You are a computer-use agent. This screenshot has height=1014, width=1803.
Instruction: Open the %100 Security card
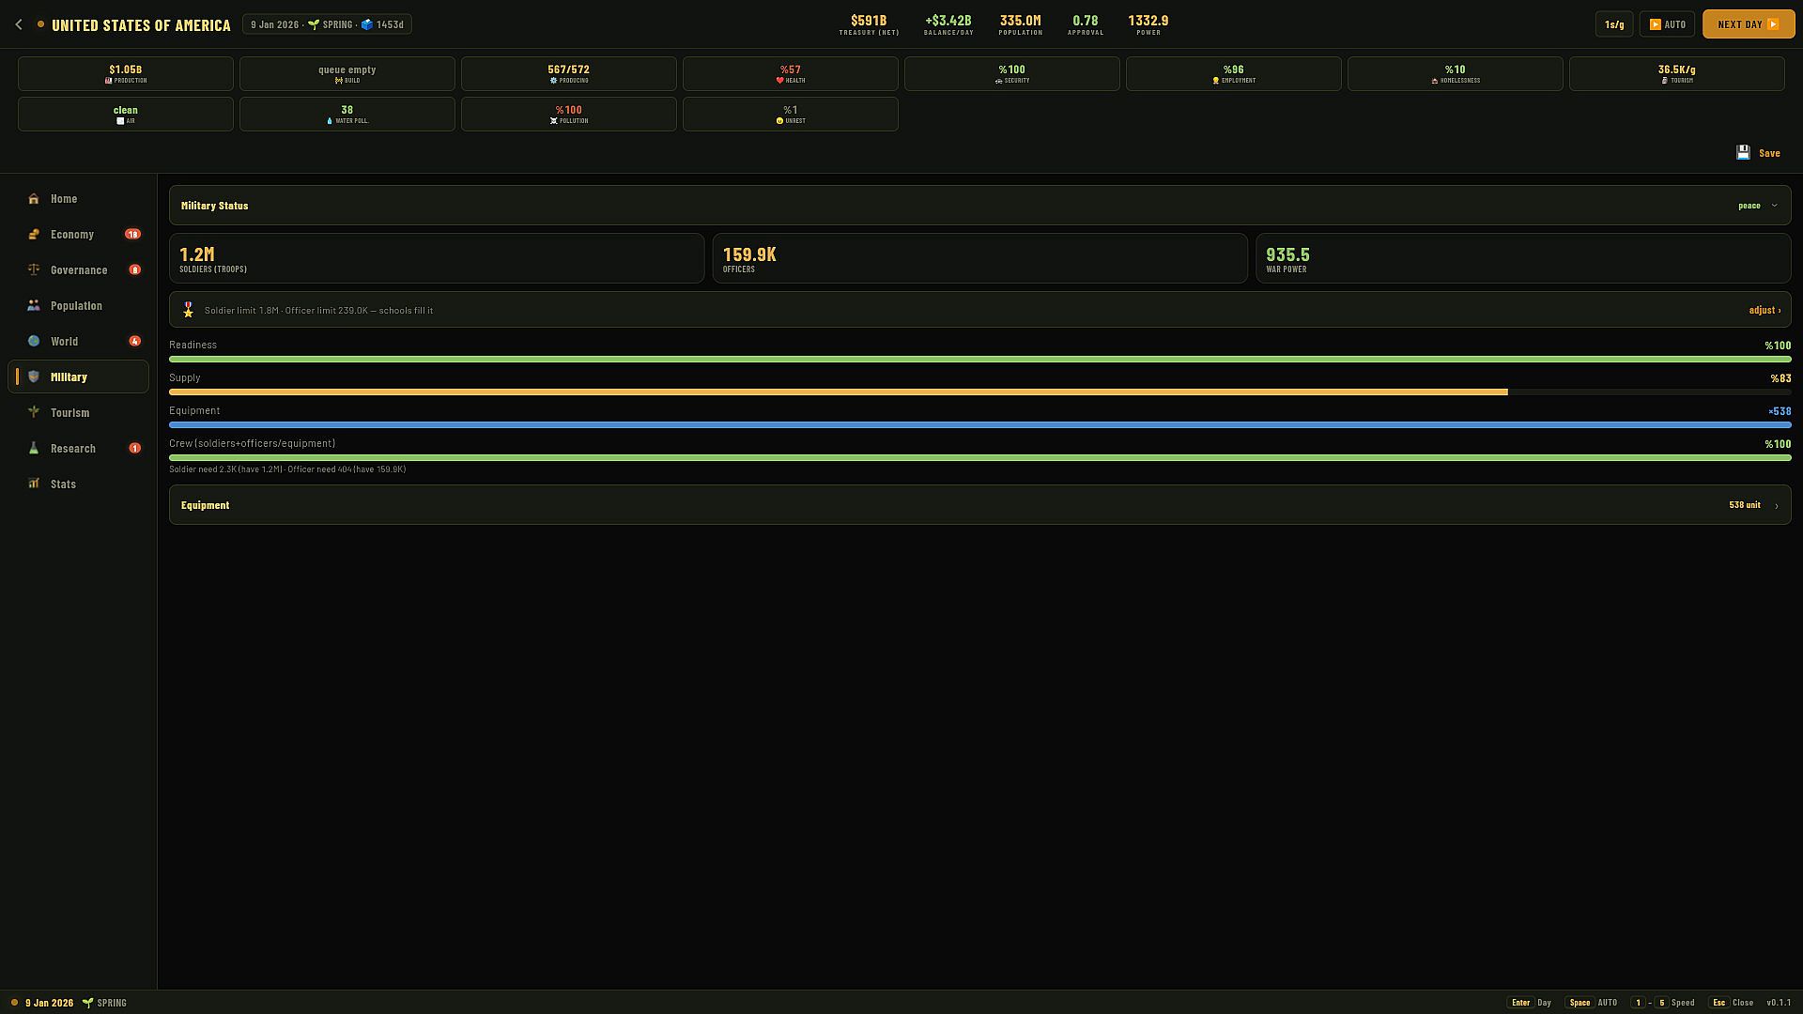coord(1012,73)
